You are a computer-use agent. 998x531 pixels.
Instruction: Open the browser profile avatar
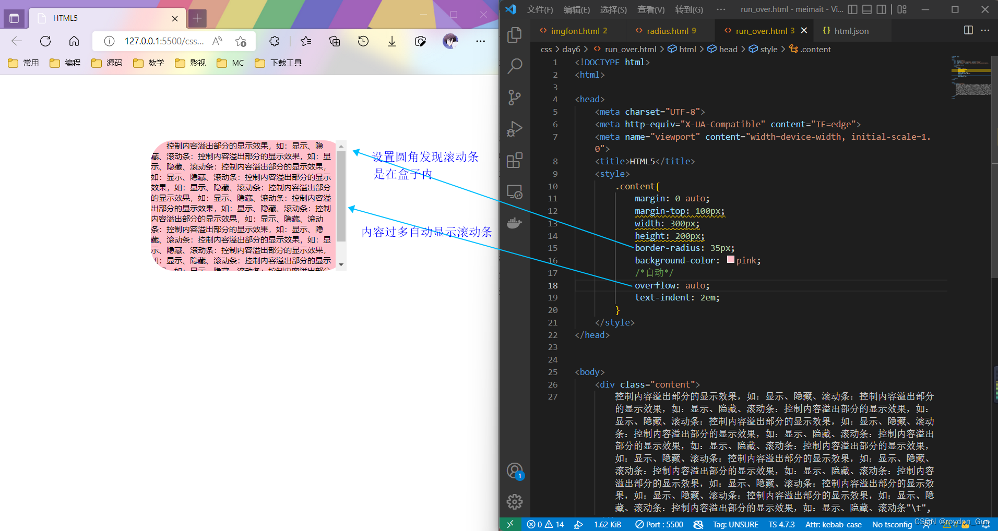pyautogui.click(x=450, y=41)
